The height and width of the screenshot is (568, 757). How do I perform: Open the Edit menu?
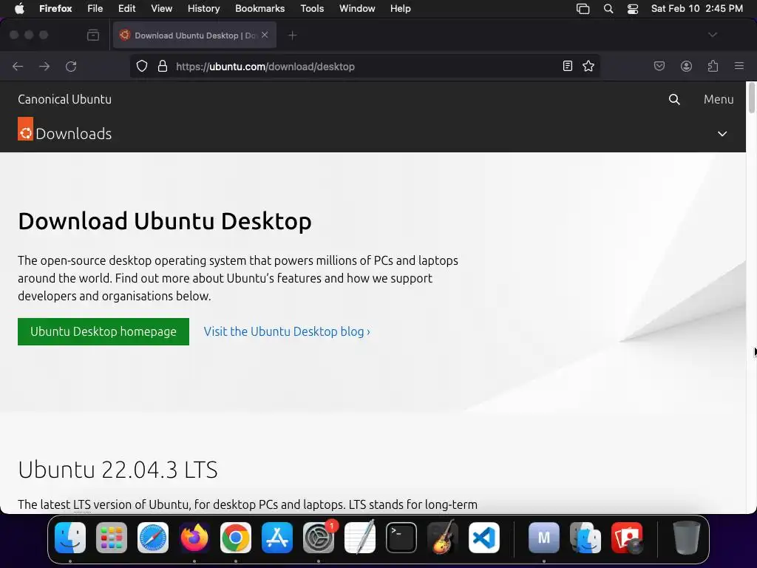(127, 8)
